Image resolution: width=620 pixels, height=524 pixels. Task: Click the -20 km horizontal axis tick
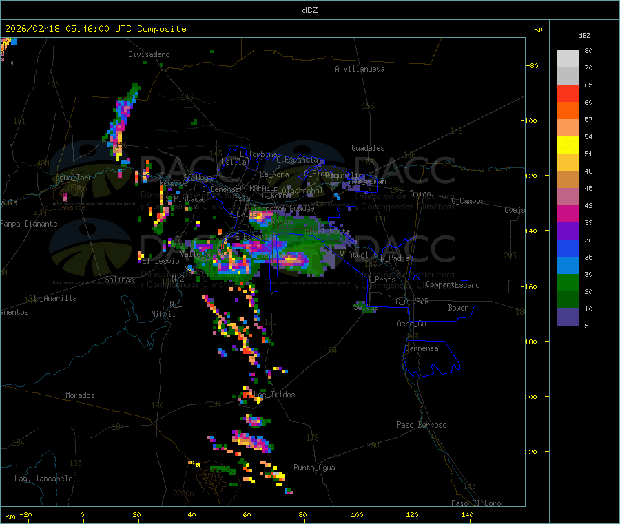[25, 515]
